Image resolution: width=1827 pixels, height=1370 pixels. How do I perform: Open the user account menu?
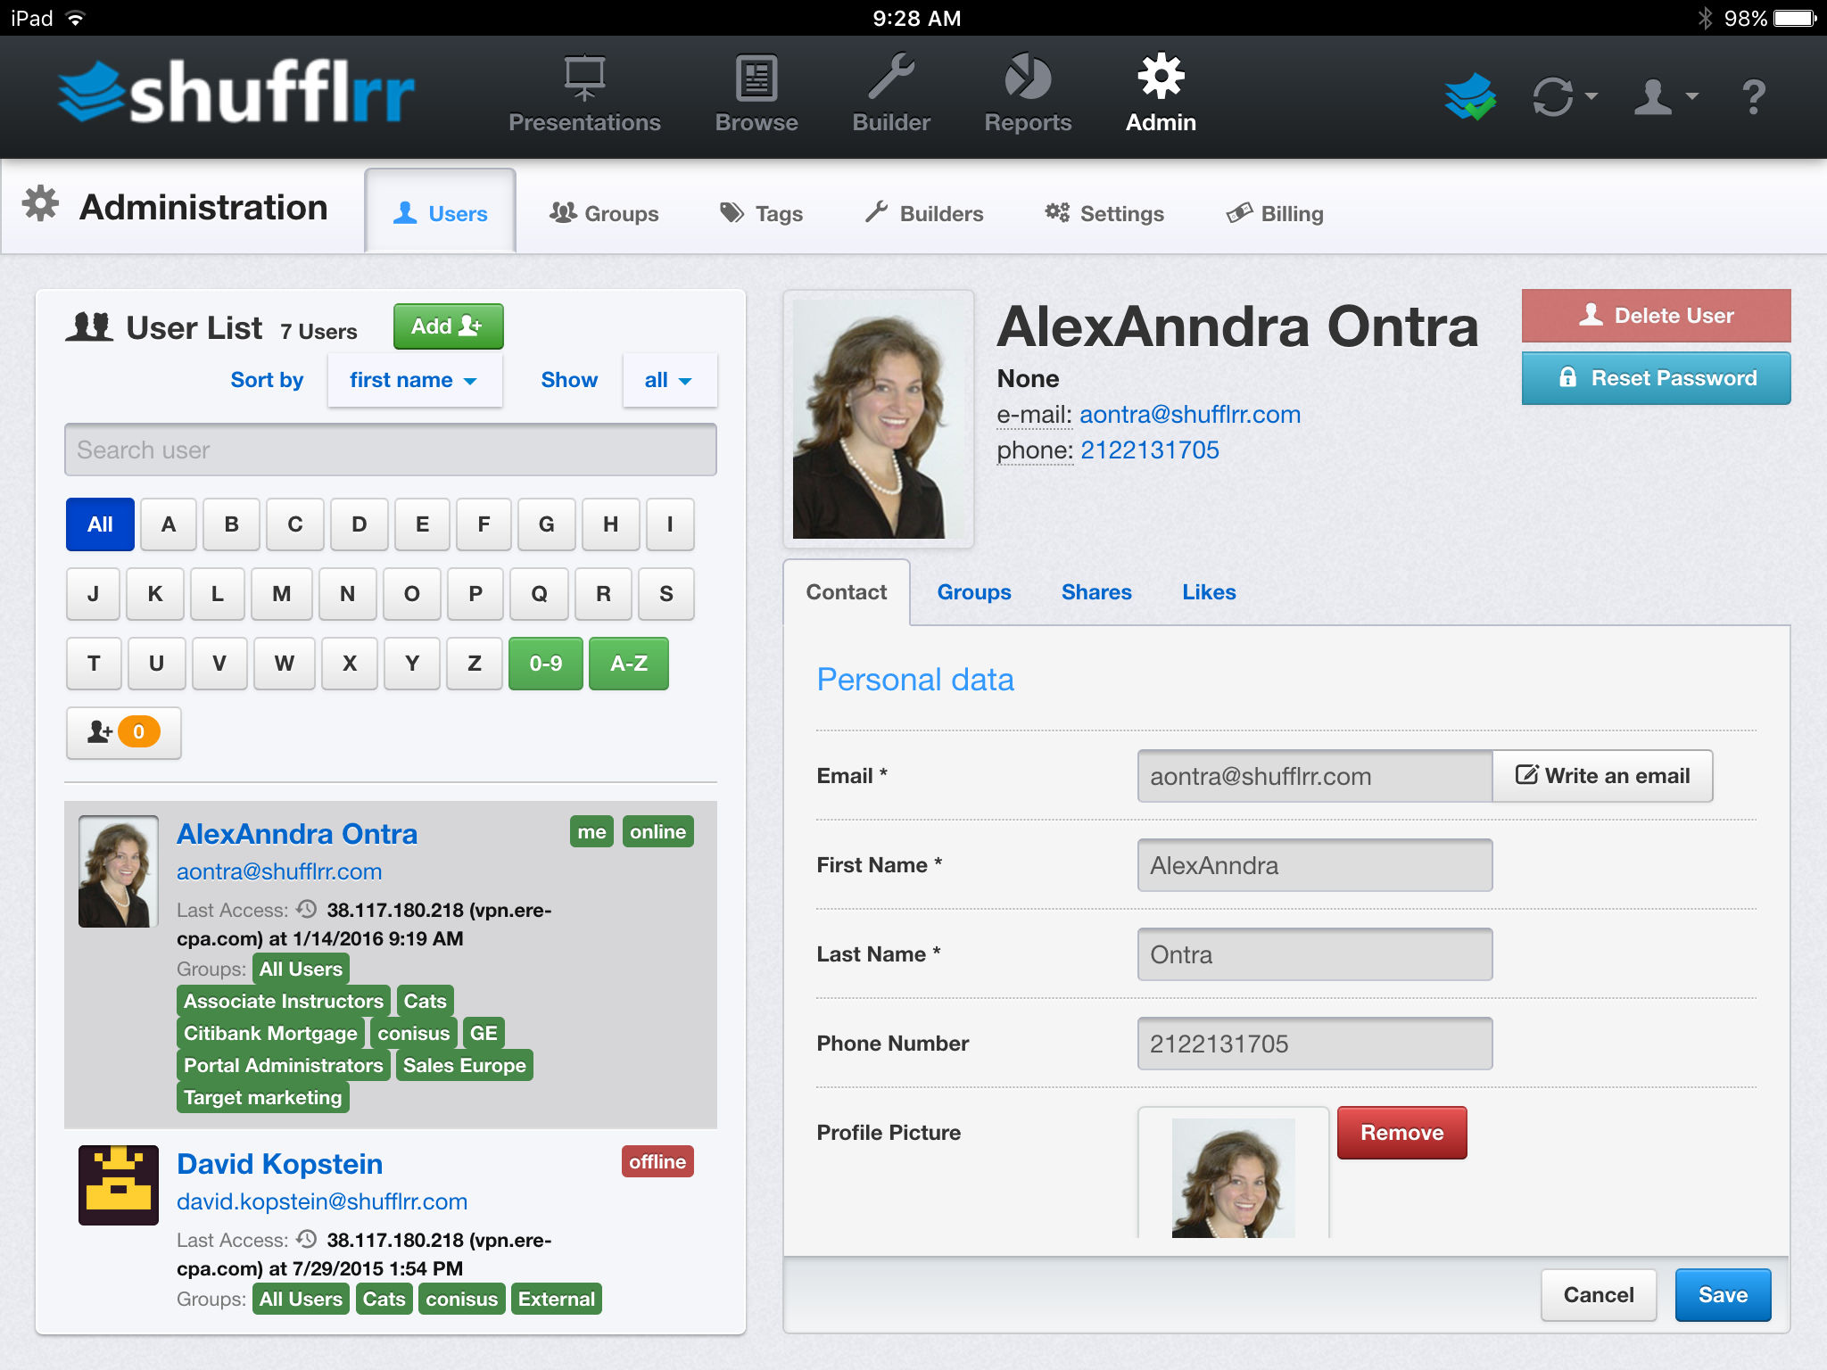(x=1666, y=96)
